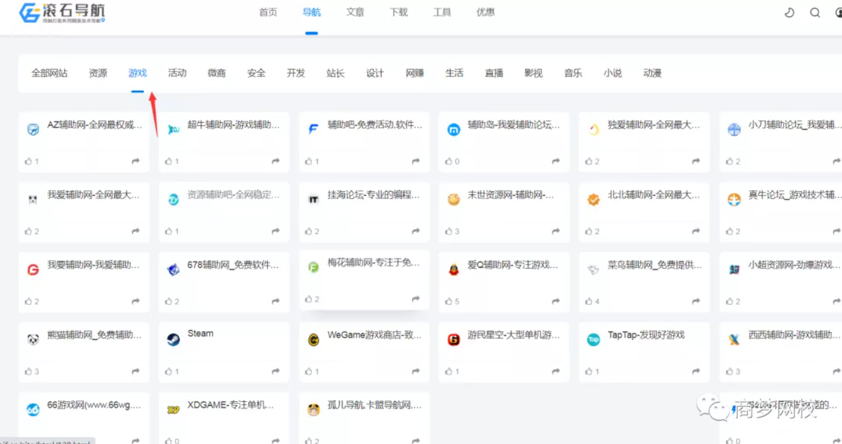Open 工具 in top navigation
This screenshot has width=842, height=444.
(442, 13)
